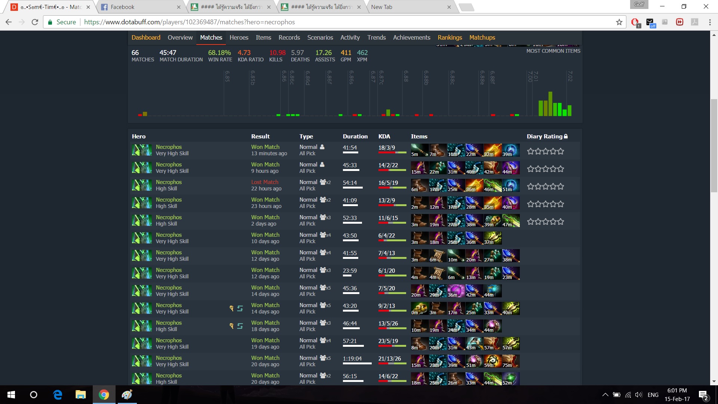
Task: Click Windows Start button
Action: (x=11, y=395)
